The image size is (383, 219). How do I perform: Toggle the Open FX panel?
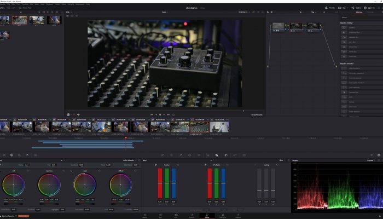pyautogui.click(x=369, y=8)
